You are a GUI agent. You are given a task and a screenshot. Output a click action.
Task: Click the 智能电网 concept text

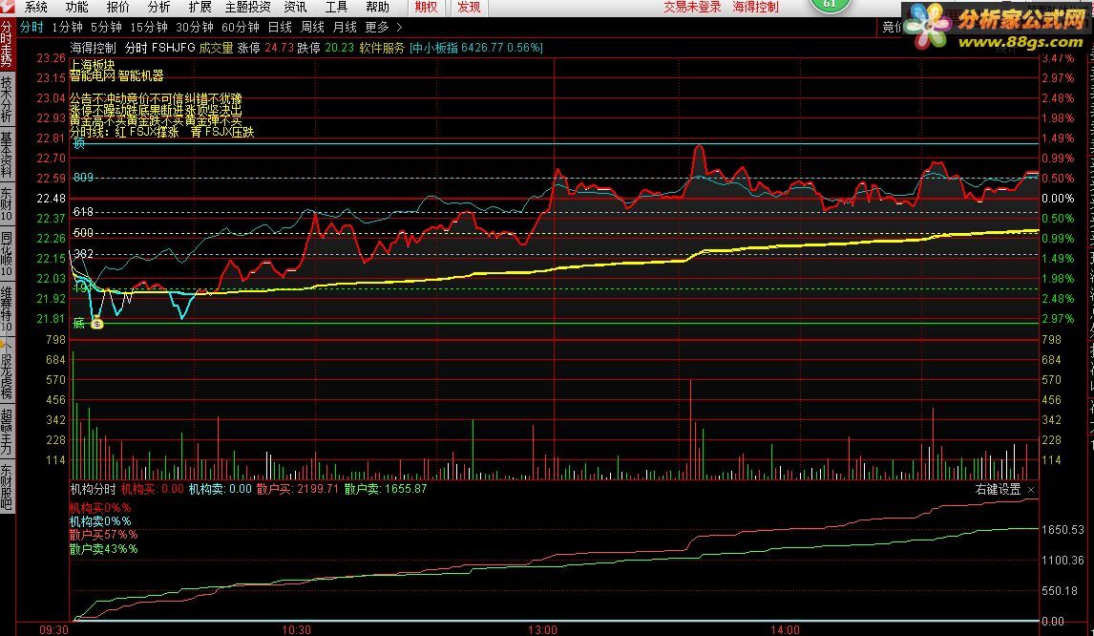(x=92, y=75)
